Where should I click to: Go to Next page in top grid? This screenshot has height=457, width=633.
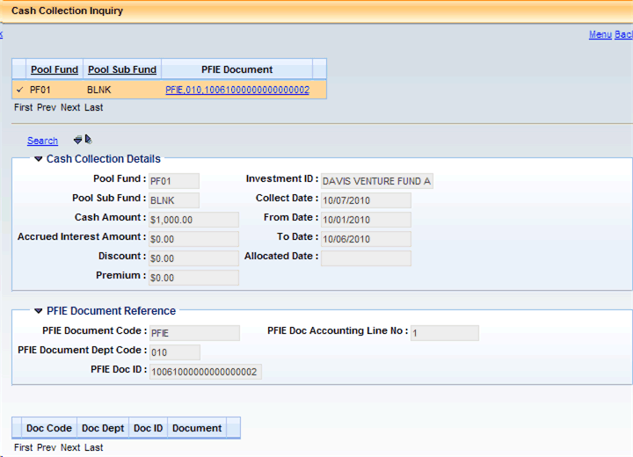[x=70, y=107]
